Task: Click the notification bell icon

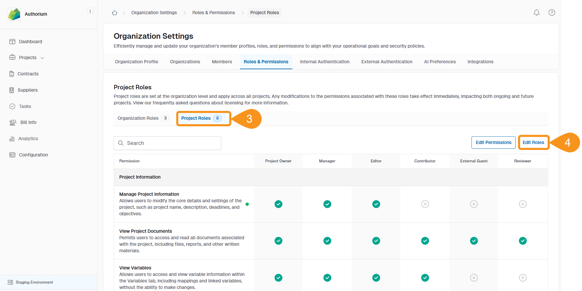Action: point(536,12)
